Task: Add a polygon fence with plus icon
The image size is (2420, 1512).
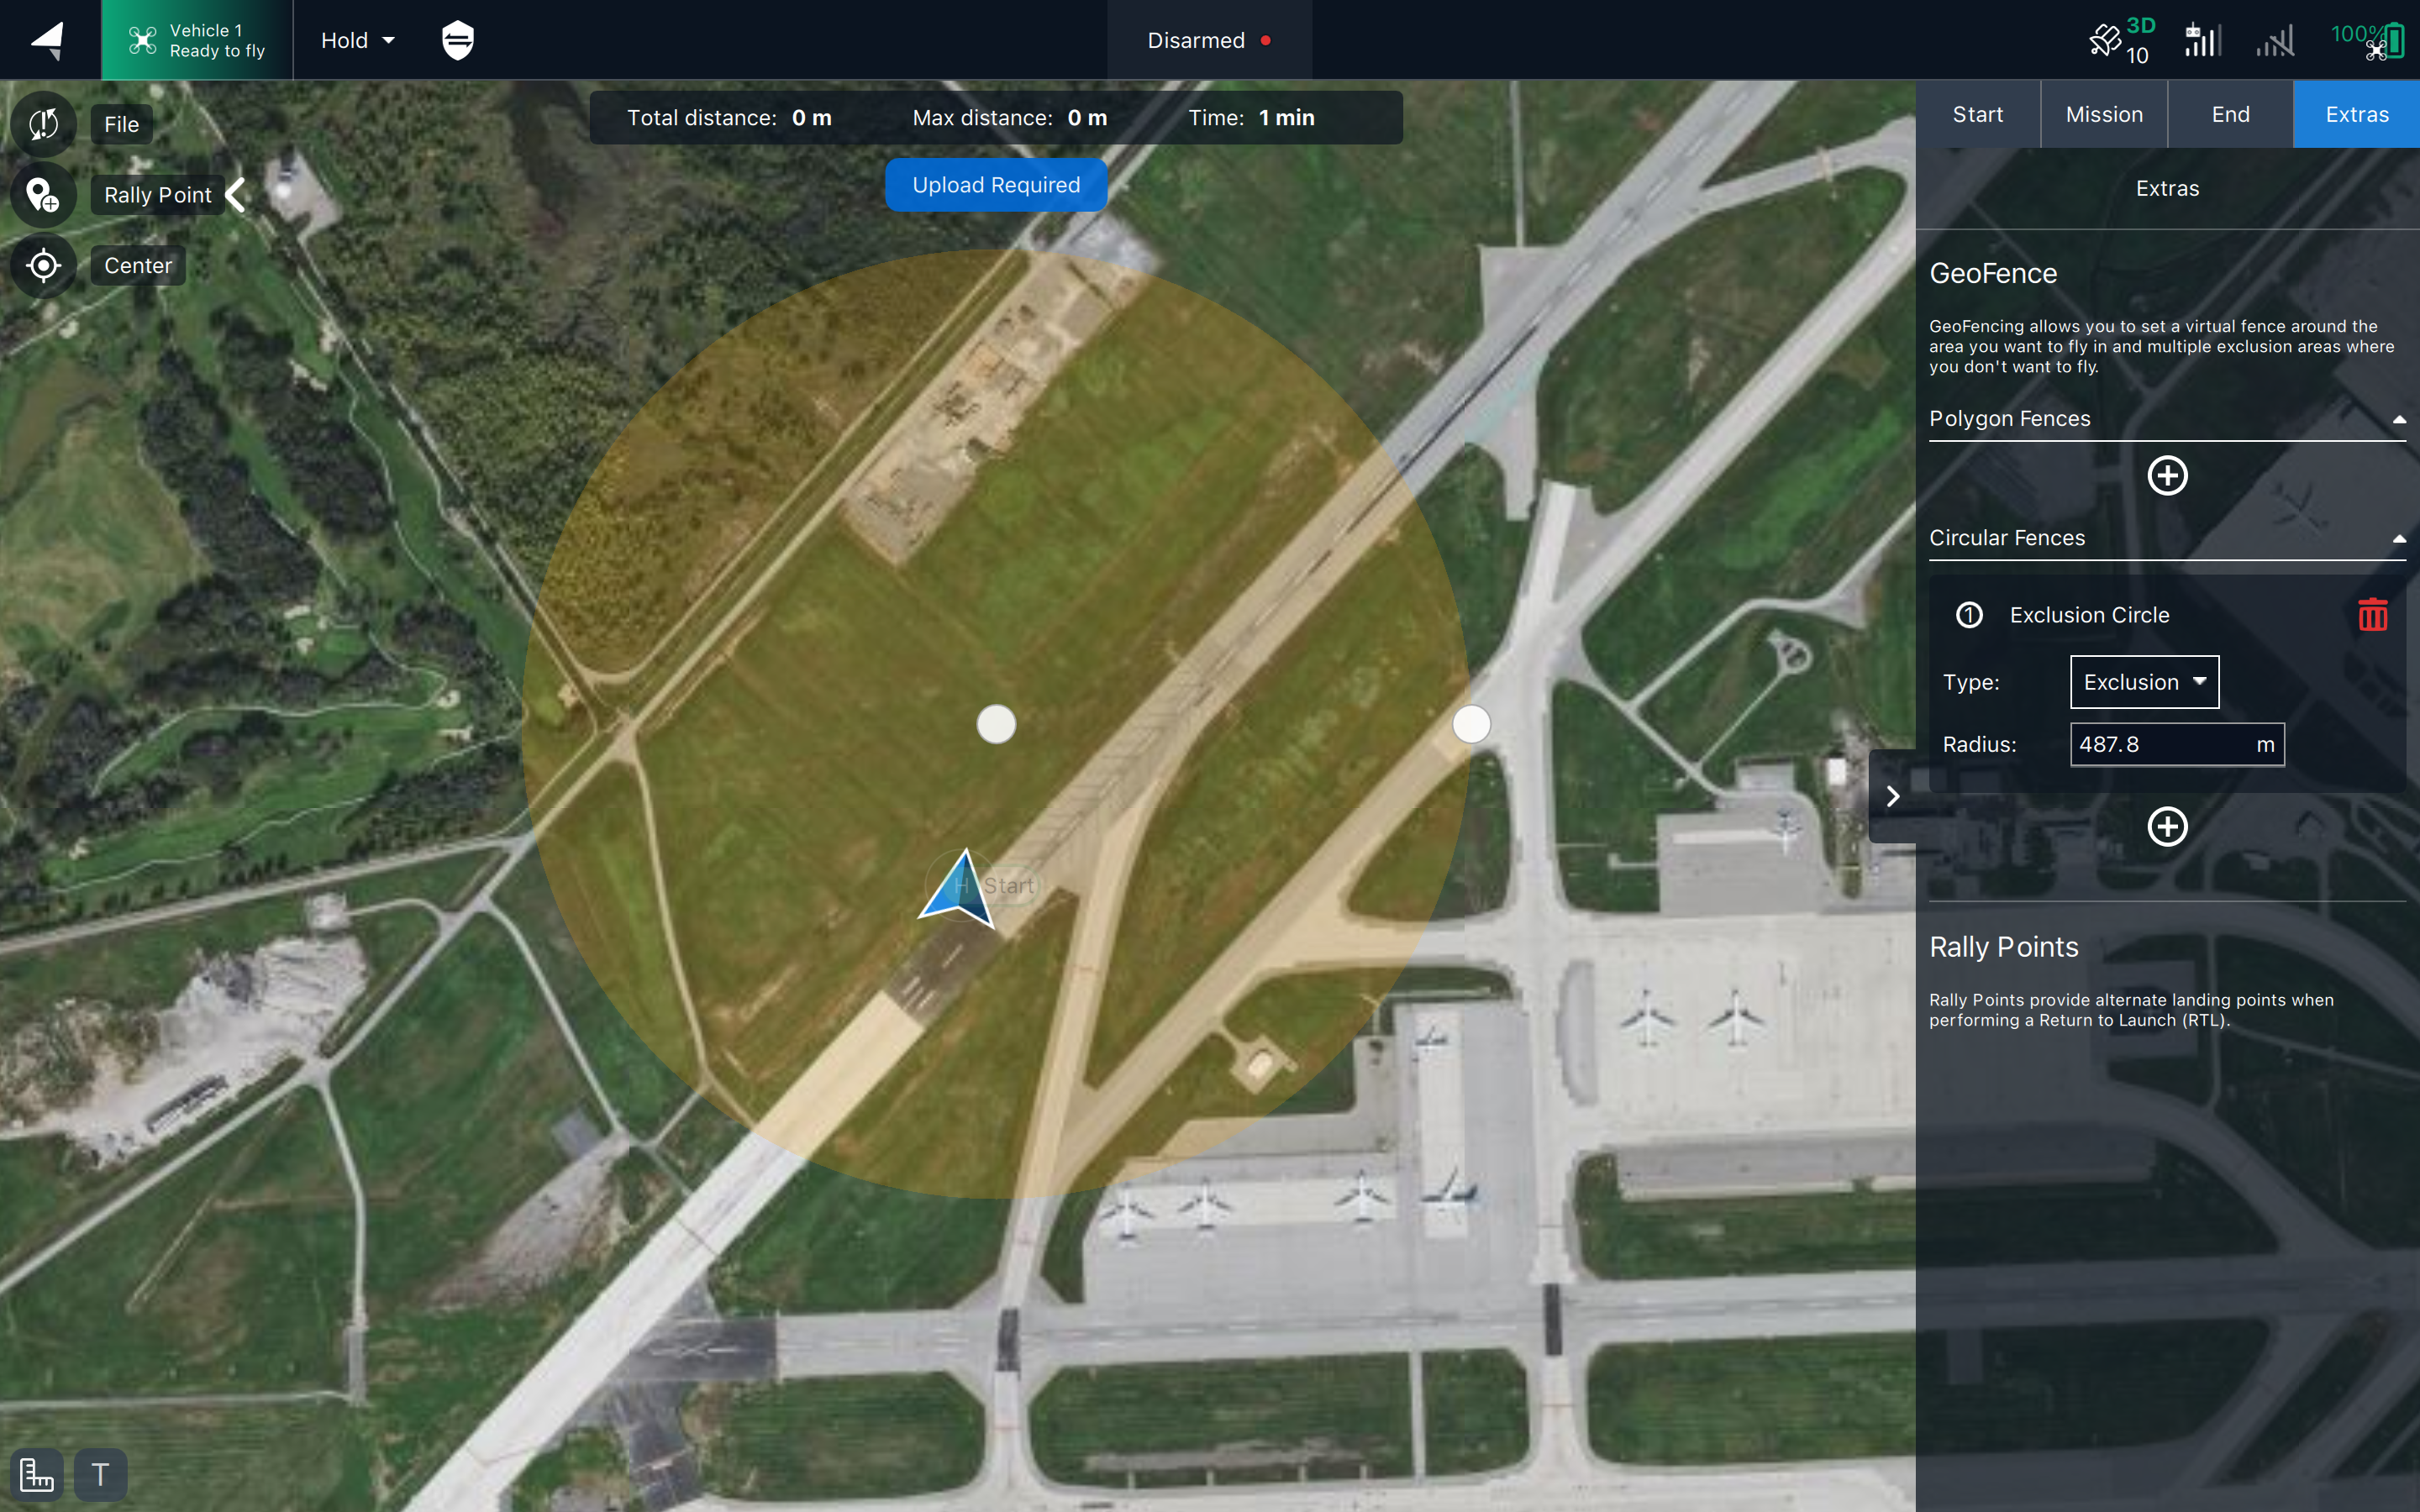Action: click(2167, 475)
